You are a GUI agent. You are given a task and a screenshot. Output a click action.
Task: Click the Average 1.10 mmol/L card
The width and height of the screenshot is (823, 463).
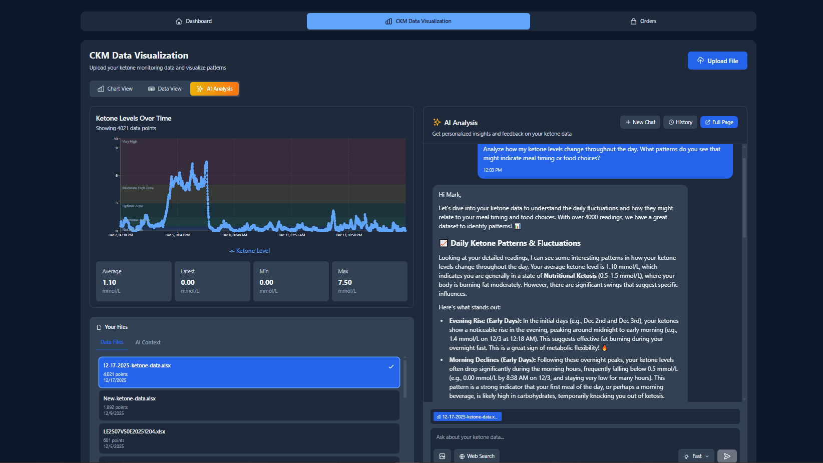tap(134, 281)
